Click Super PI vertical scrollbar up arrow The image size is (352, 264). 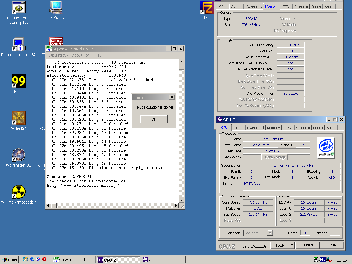[181, 62]
